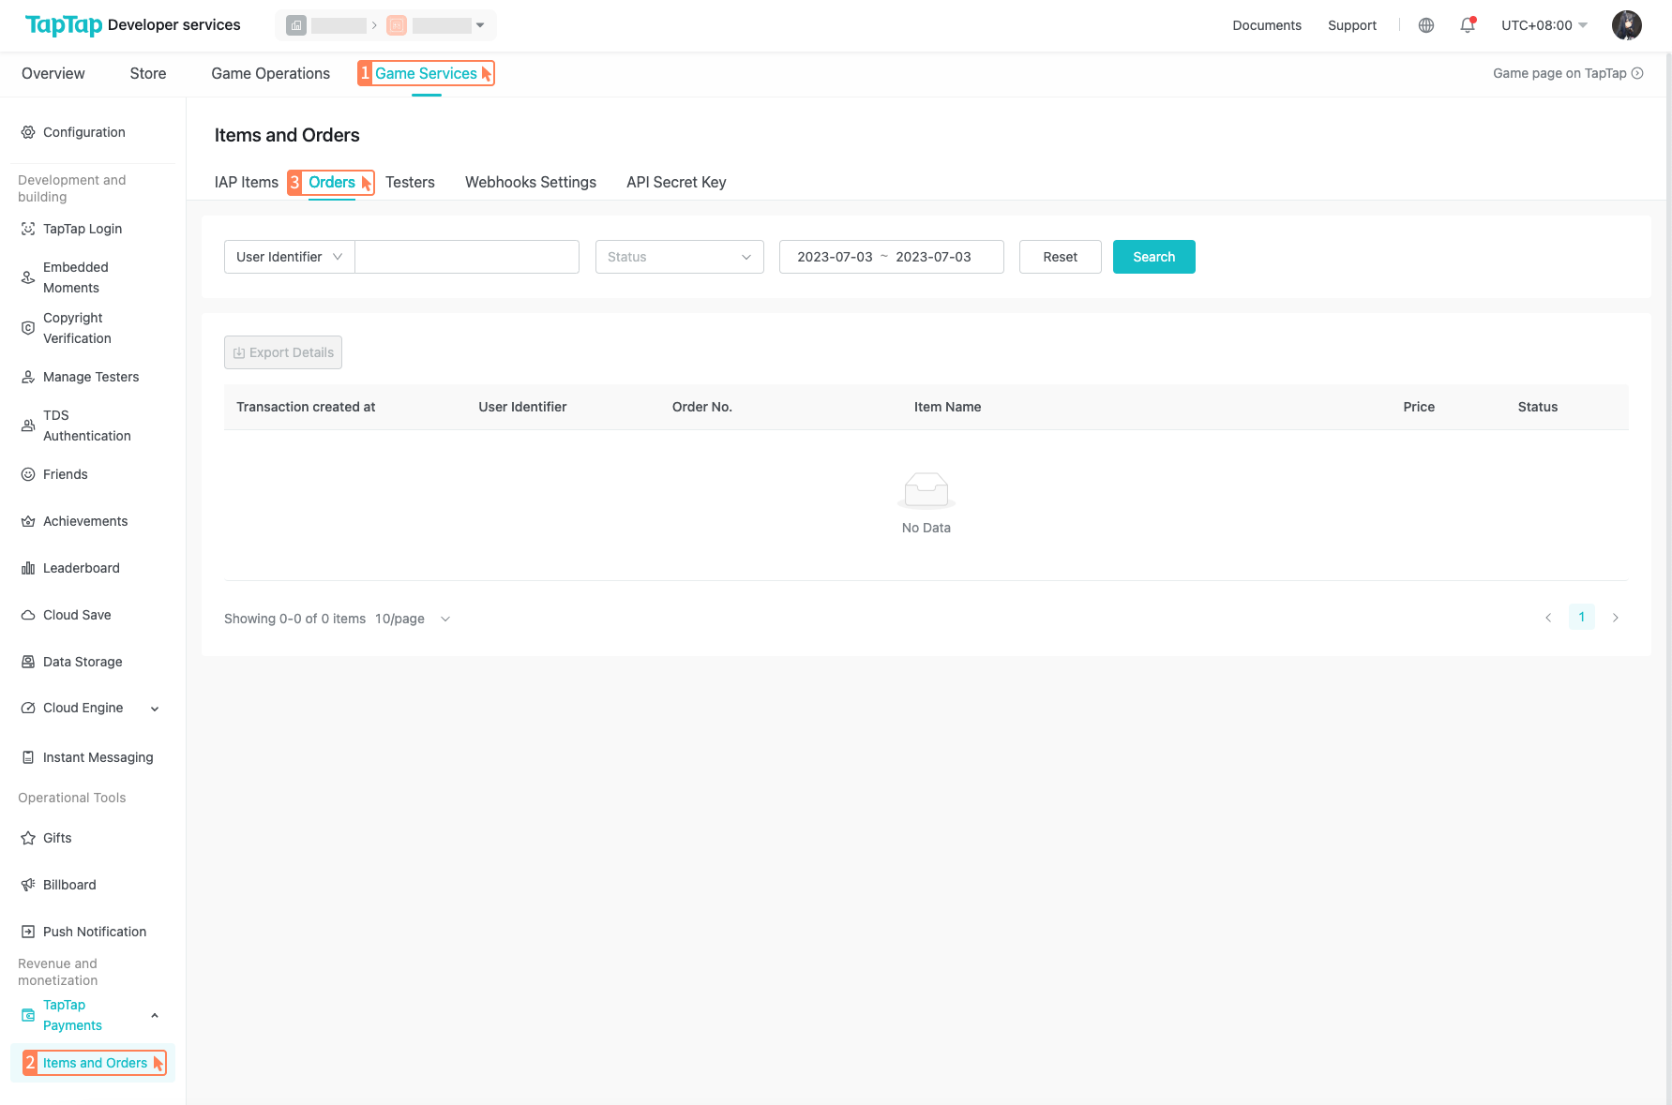This screenshot has height=1105, width=1672.
Task: Click the Price column header
Action: 1419,407
